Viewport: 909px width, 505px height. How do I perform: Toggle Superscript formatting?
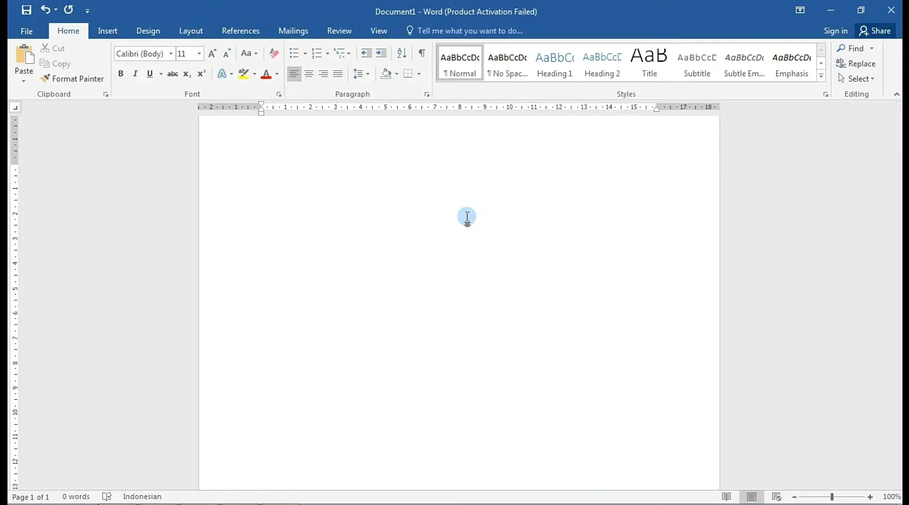click(202, 74)
